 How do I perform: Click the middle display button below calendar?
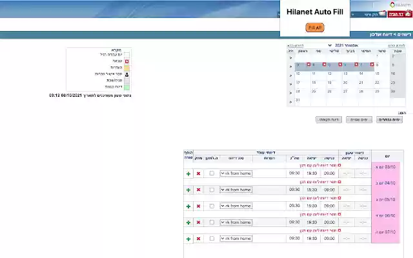tap(359, 120)
